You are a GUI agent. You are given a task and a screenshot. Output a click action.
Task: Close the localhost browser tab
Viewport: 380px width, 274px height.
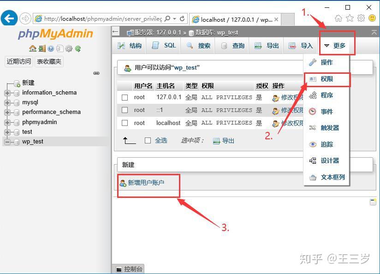click(x=276, y=19)
